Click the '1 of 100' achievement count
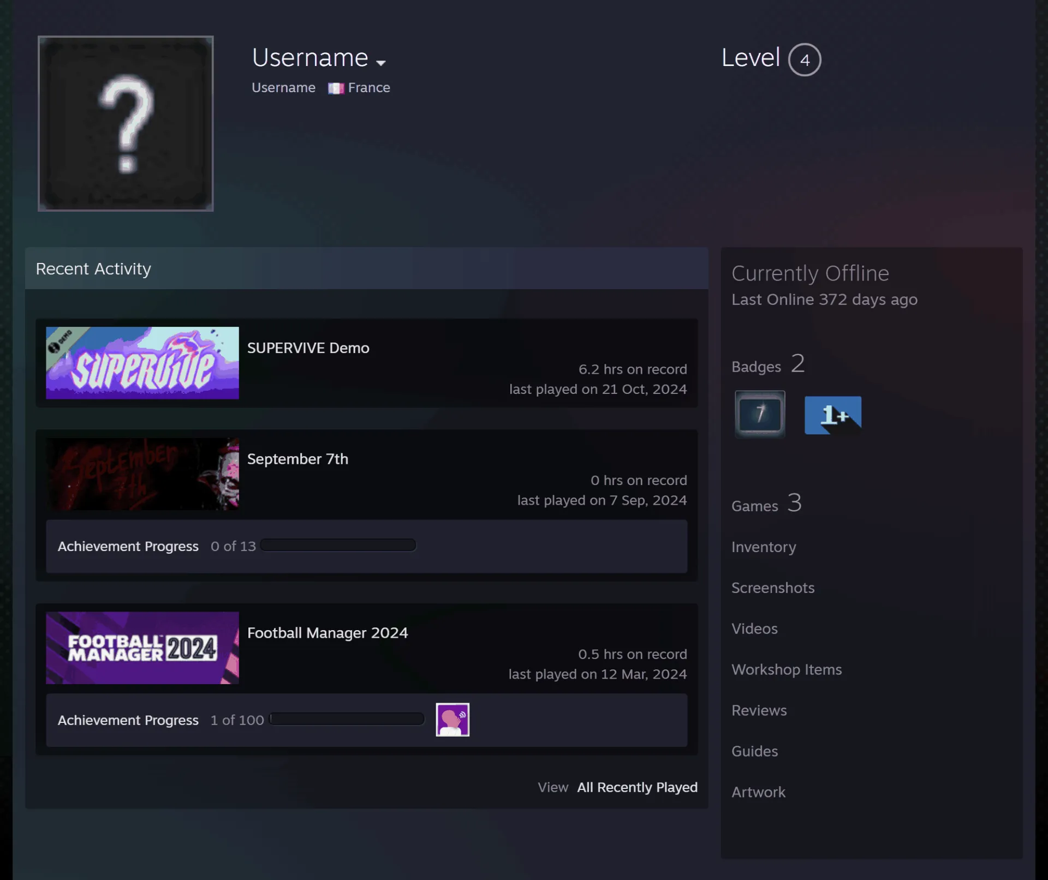1048x880 pixels. tap(237, 720)
